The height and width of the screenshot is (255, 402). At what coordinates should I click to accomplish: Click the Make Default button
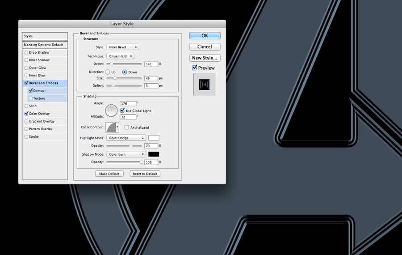(x=109, y=174)
